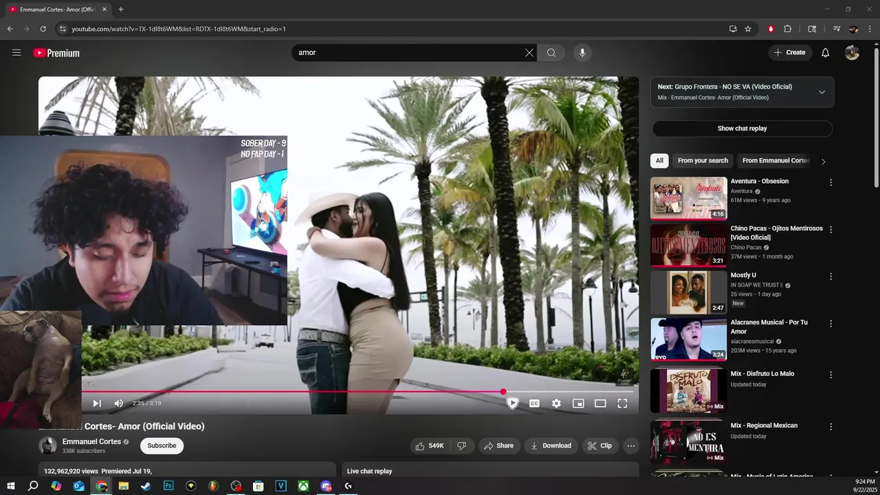Switch to theater mode

tap(600, 404)
